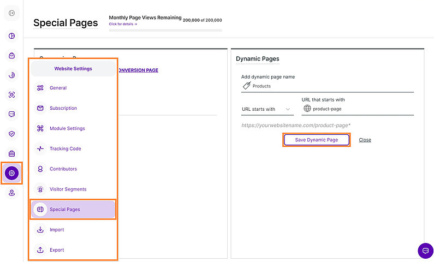Image resolution: width=434 pixels, height=262 pixels.
Task: Click the settings gear icon in sidebar
Action: [11, 173]
